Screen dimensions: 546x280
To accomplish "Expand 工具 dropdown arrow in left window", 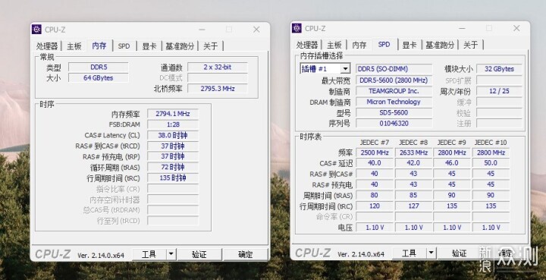I will coord(171,254).
